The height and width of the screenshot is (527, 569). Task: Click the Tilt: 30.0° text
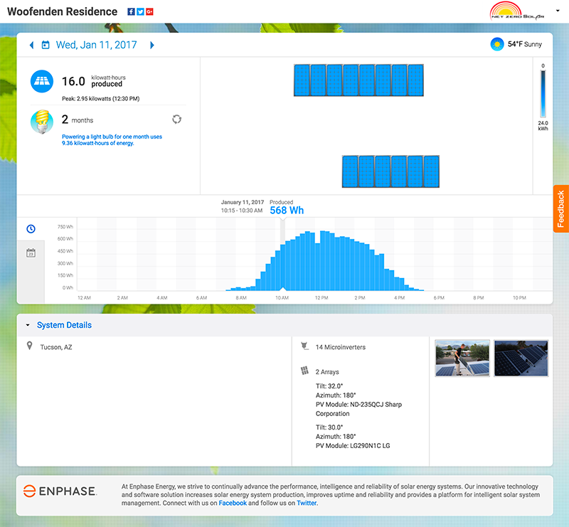[329, 427]
